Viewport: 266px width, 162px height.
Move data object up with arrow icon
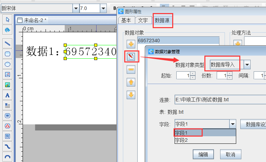coord(131,82)
